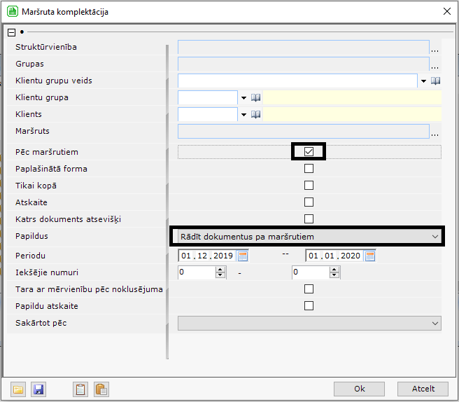Click the Maršruts input field
This screenshot has height=402, width=459.
[304, 131]
